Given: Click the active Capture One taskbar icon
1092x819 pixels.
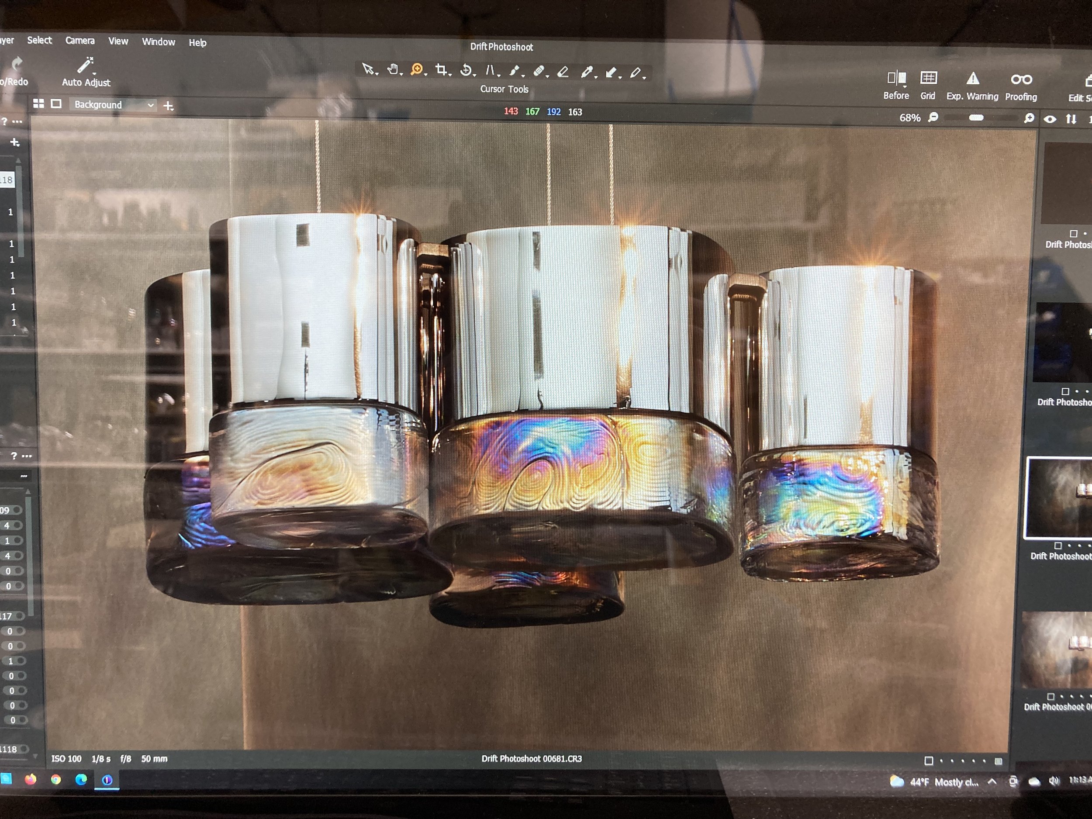Looking at the screenshot, I should click(107, 780).
